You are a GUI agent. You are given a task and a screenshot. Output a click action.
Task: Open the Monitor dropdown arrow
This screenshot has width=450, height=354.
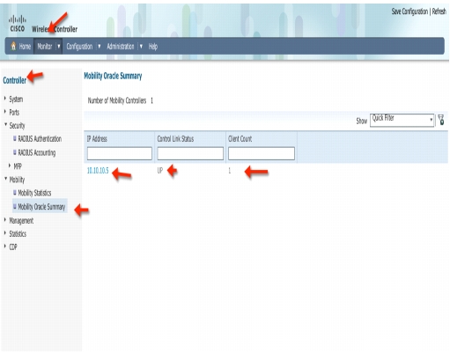click(58, 46)
